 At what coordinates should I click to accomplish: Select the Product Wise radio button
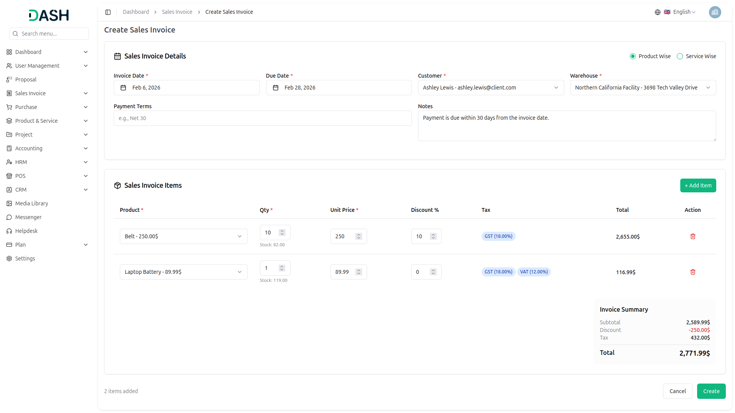633,56
